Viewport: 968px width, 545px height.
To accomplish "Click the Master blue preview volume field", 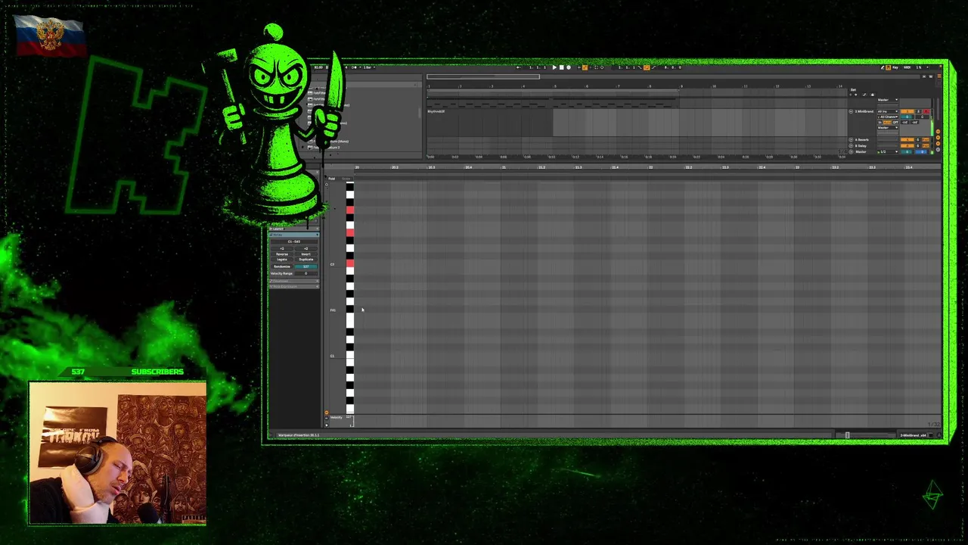I will tap(923, 152).
